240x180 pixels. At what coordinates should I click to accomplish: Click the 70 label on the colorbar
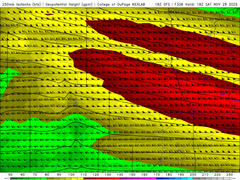point(35,175)
